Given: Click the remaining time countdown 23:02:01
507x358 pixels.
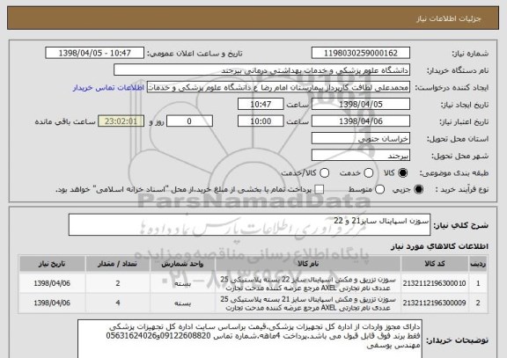Looking at the screenshot, I should click(121, 121).
